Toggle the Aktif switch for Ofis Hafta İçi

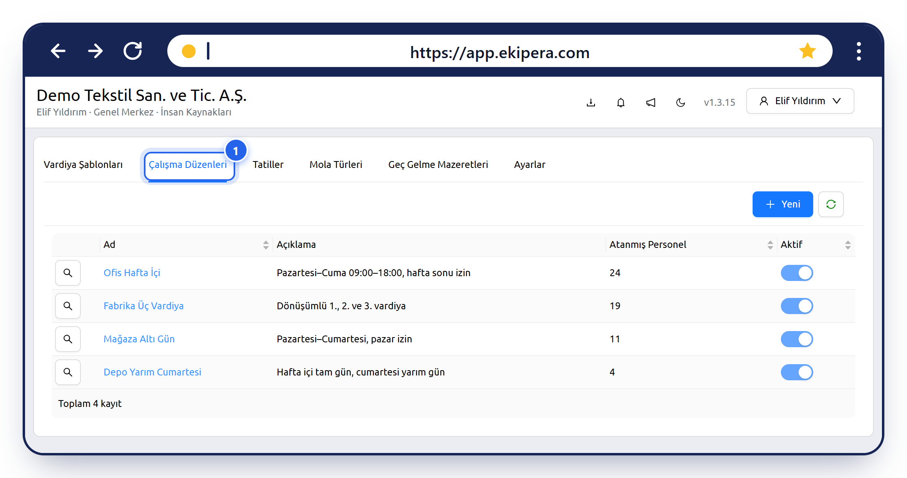click(797, 273)
